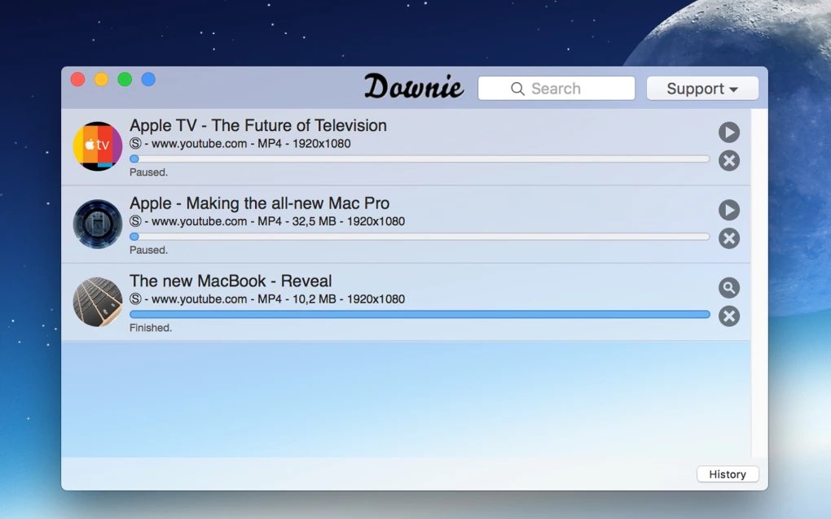Remove the Apple TV download
The height and width of the screenshot is (519, 831).
click(x=728, y=160)
